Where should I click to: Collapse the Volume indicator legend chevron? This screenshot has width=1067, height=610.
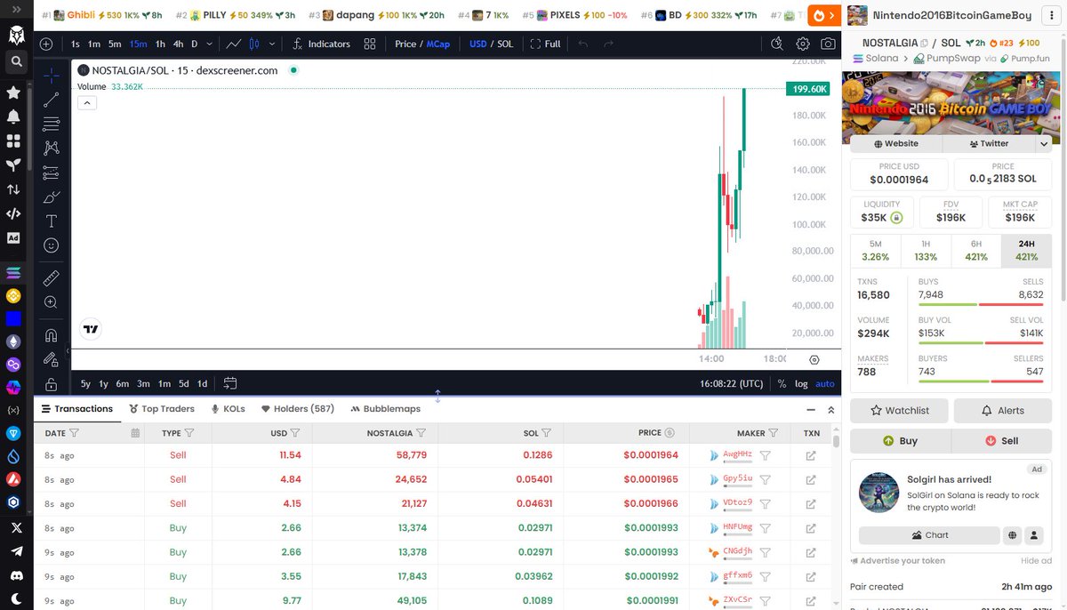tap(87, 103)
